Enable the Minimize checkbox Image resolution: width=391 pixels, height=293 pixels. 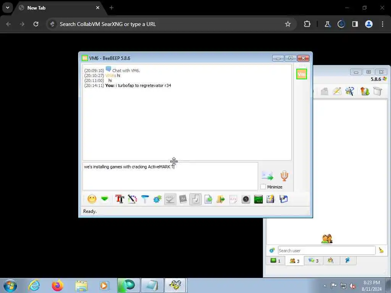(x=263, y=187)
